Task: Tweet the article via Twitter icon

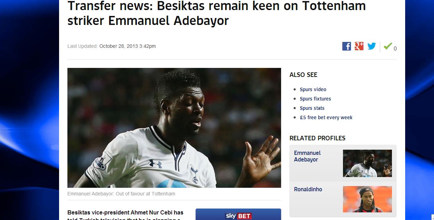Action: point(371,46)
